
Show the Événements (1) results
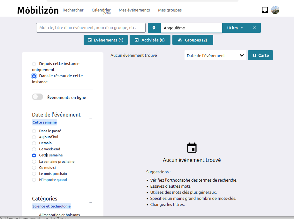[x=106, y=40]
